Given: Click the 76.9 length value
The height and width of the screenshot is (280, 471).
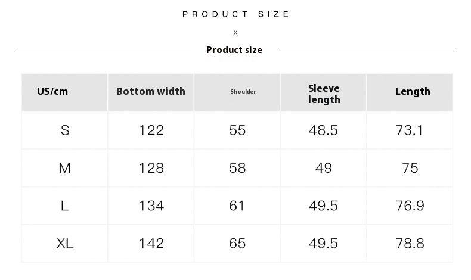Looking at the screenshot, I should coord(410,206).
